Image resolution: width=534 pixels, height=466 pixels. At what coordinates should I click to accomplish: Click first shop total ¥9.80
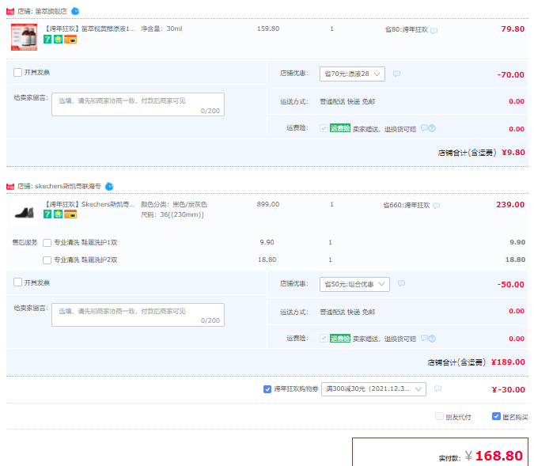[x=513, y=152]
